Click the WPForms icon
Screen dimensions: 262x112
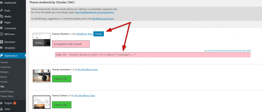[1, 34]
